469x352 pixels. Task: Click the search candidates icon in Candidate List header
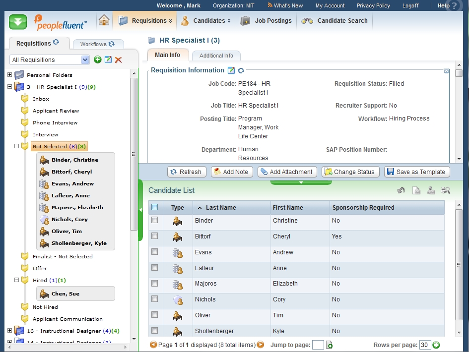tap(445, 190)
